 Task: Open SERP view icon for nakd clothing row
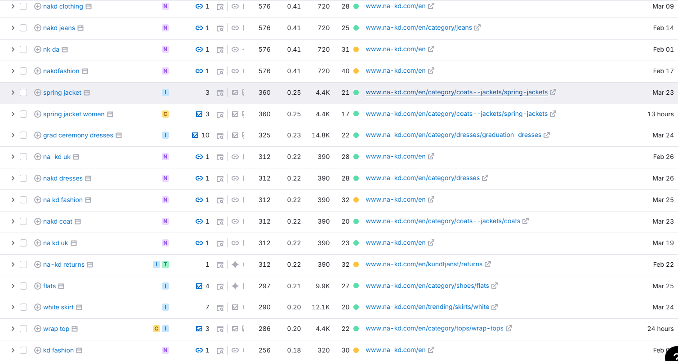pyautogui.click(x=220, y=7)
